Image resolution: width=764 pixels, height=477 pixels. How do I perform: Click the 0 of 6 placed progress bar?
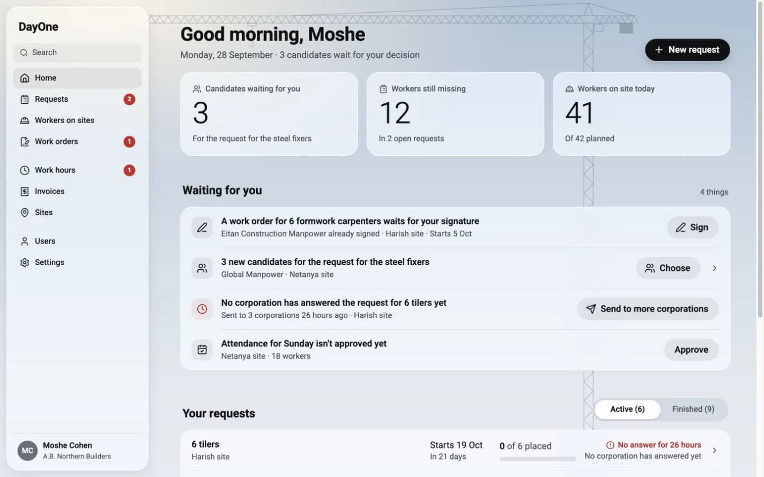coord(538,459)
